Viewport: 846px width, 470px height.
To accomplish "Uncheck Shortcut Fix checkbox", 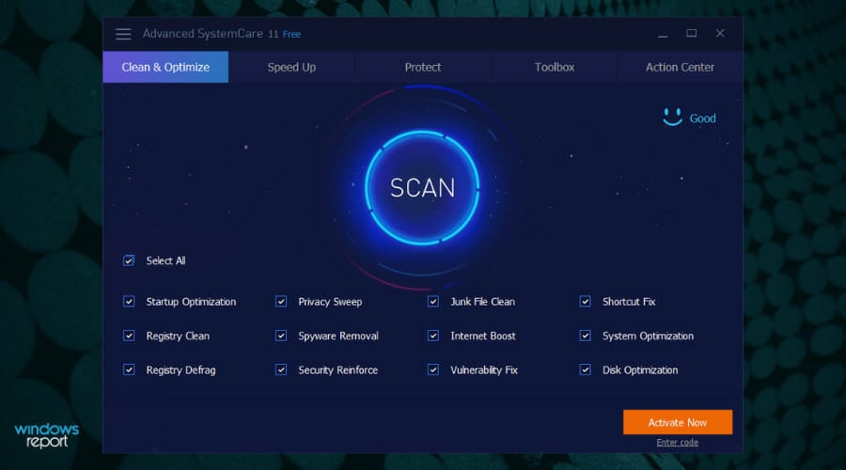I will 585,301.
